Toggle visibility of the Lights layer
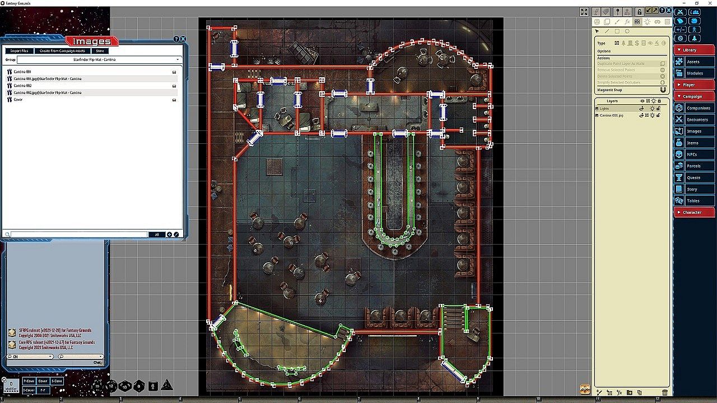 642,108
